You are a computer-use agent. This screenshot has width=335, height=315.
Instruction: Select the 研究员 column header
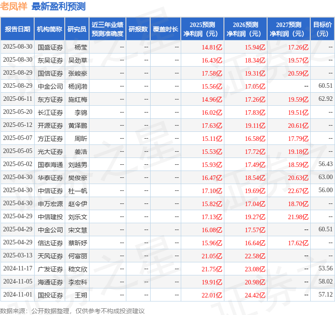pyautogui.click(x=77, y=29)
